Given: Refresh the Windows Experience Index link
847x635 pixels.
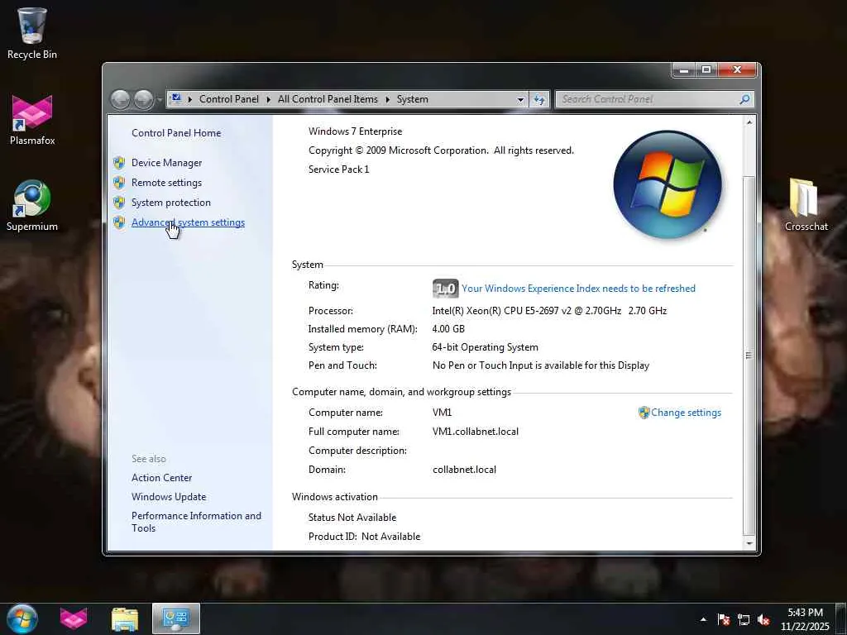Looking at the screenshot, I should [578, 289].
